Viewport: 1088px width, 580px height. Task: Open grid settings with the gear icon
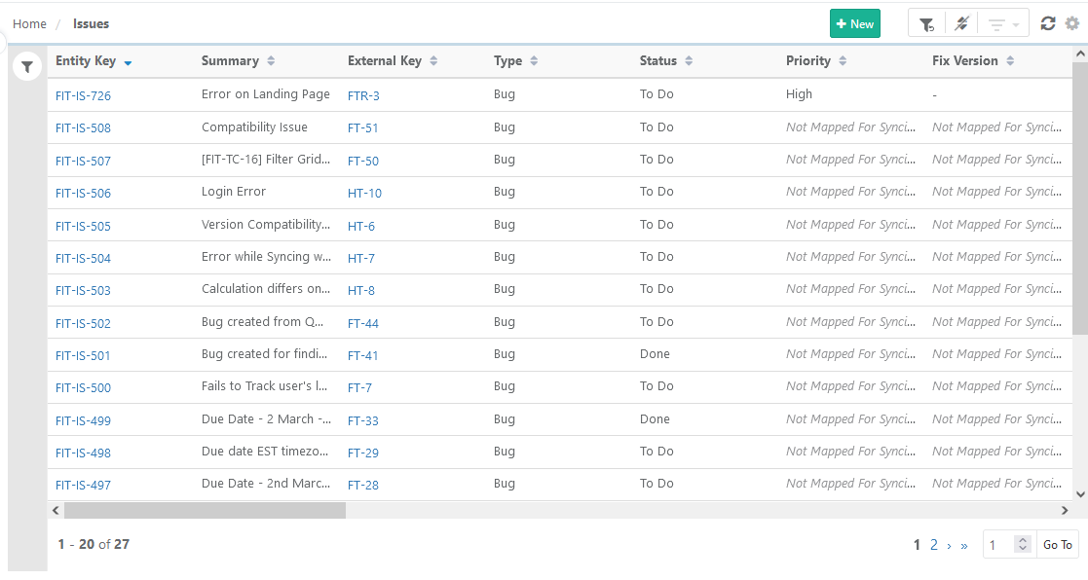click(x=1071, y=22)
